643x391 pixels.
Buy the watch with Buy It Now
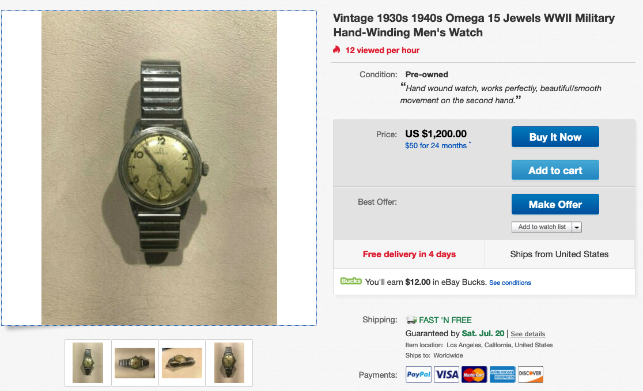[555, 137]
